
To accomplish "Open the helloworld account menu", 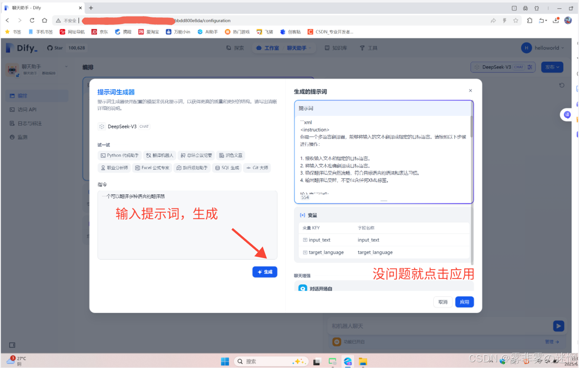I will pos(543,48).
